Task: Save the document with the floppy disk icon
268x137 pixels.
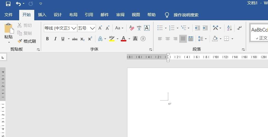Action: click(8, 4)
